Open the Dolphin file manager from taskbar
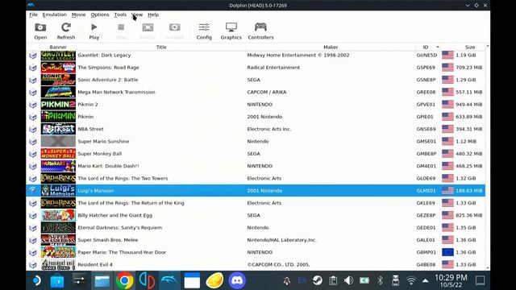 102,280
